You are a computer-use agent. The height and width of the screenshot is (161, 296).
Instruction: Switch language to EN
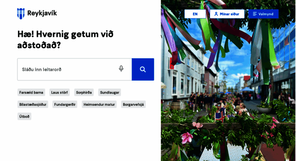point(195,14)
